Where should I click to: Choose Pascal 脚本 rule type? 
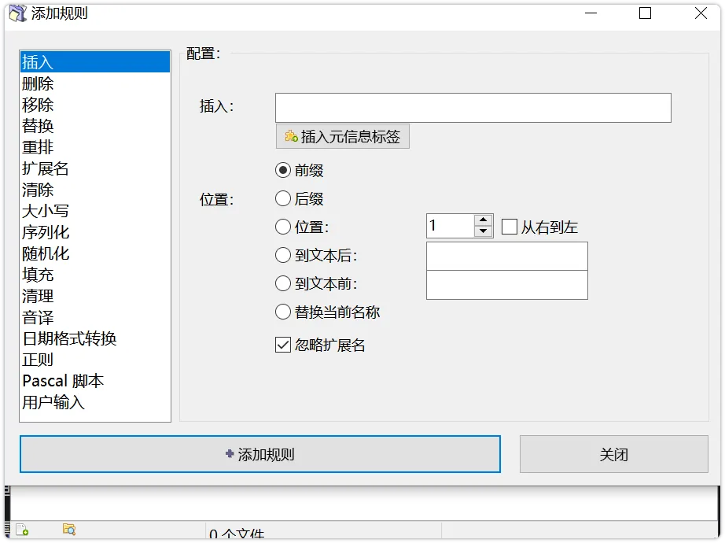click(95, 381)
